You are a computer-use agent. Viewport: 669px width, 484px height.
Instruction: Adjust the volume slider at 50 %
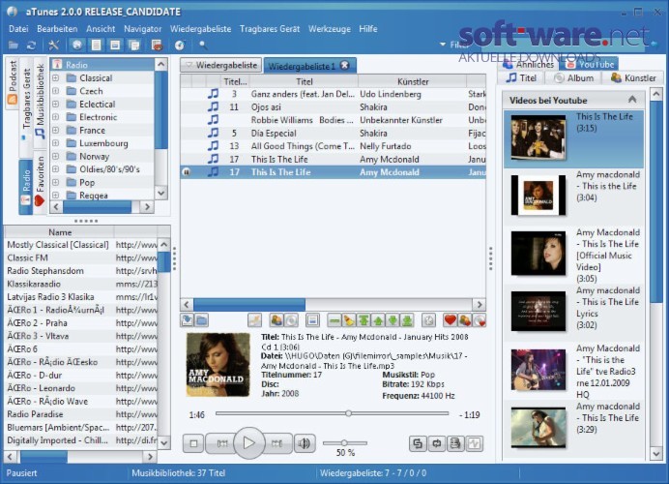point(345,443)
